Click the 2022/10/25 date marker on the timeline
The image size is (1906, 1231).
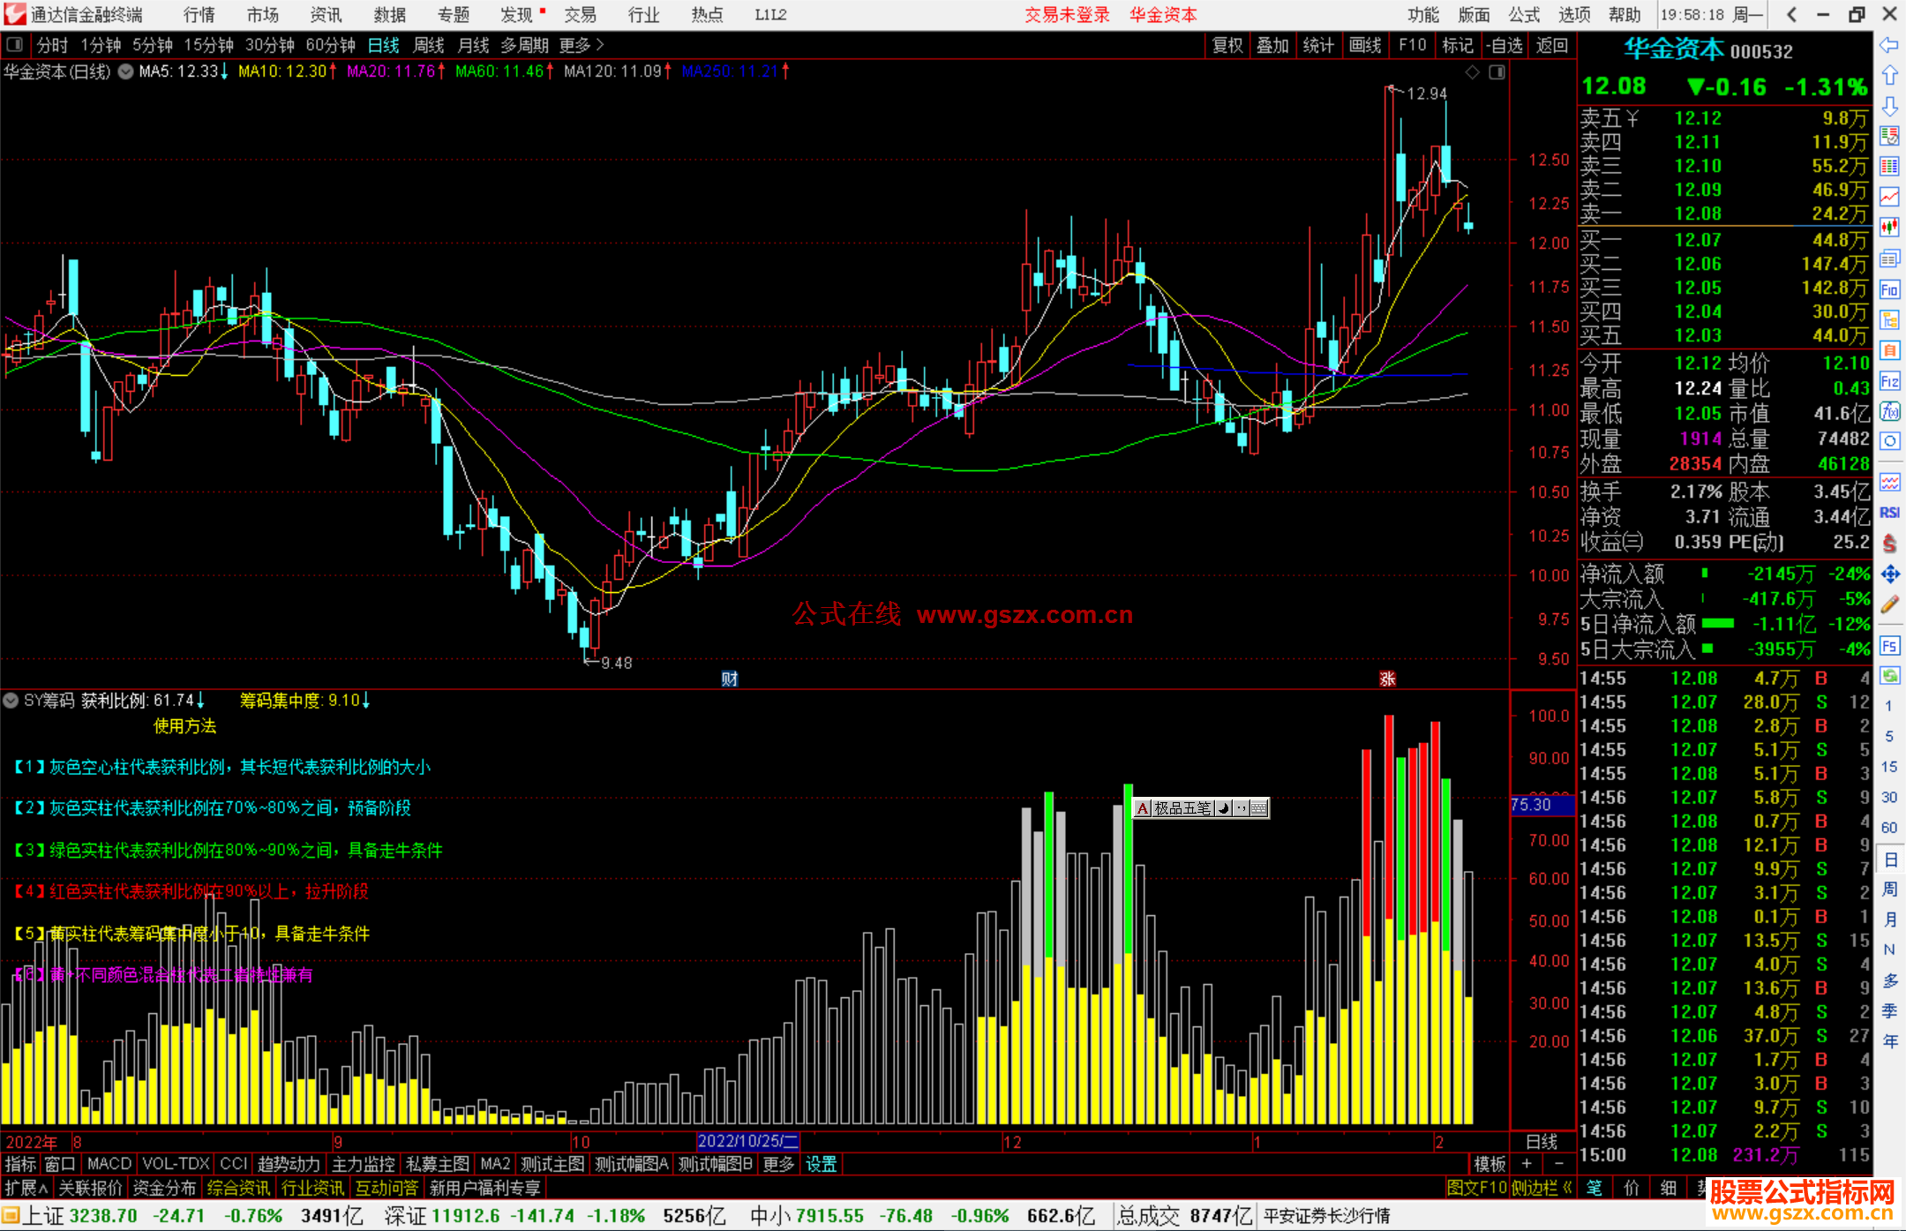coord(747,1141)
